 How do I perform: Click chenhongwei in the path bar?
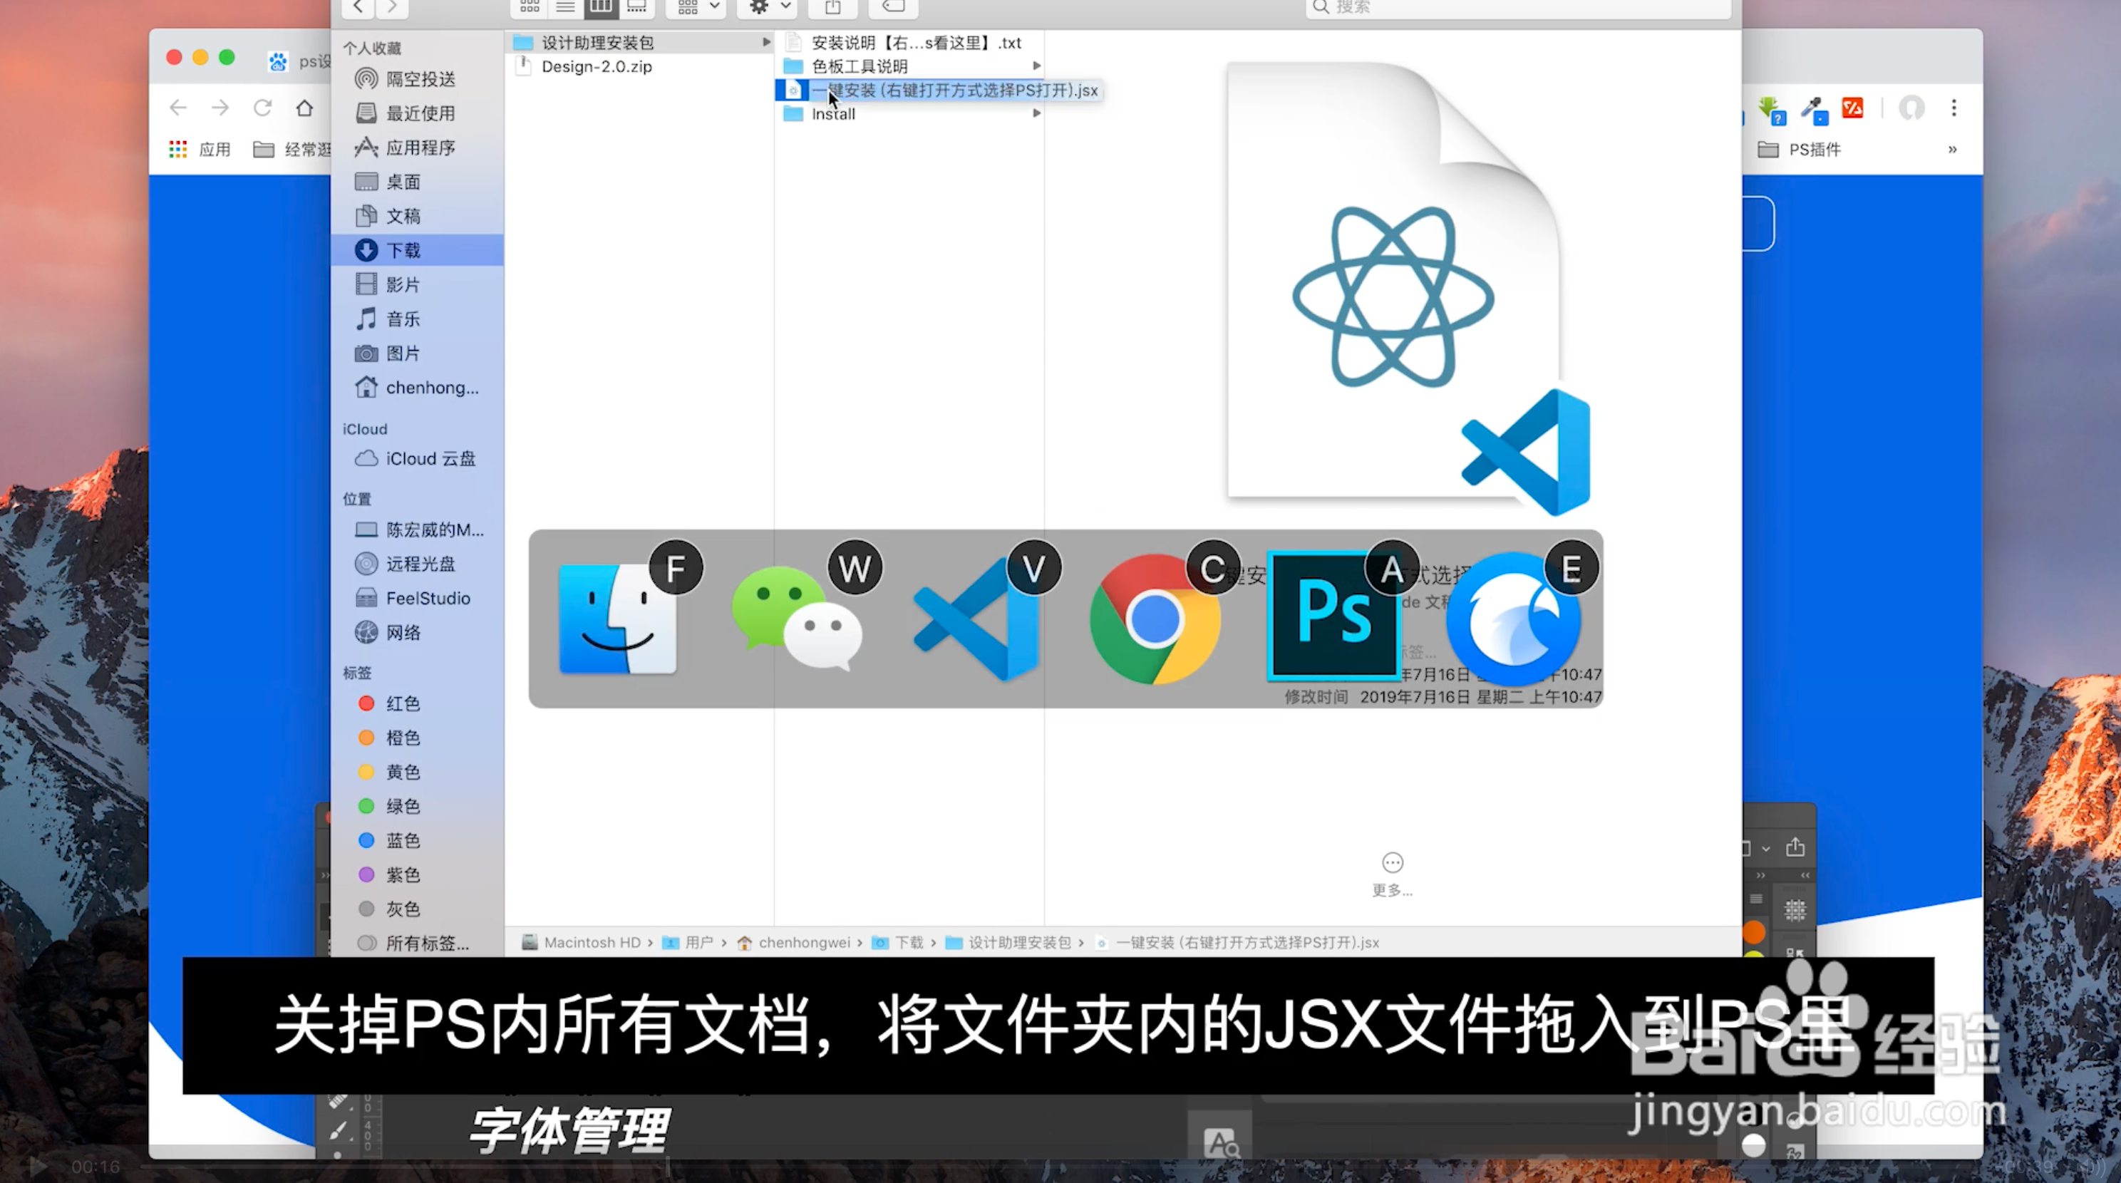[x=794, y=943]
